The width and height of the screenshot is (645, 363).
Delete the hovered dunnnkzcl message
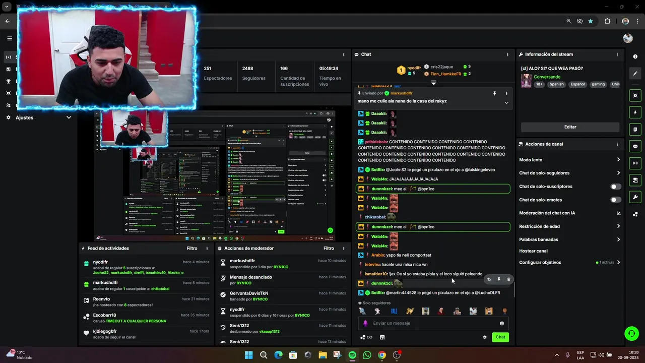508,279
